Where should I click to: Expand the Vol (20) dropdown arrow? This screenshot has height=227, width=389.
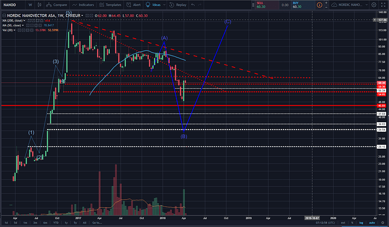(x=15, y=30)
